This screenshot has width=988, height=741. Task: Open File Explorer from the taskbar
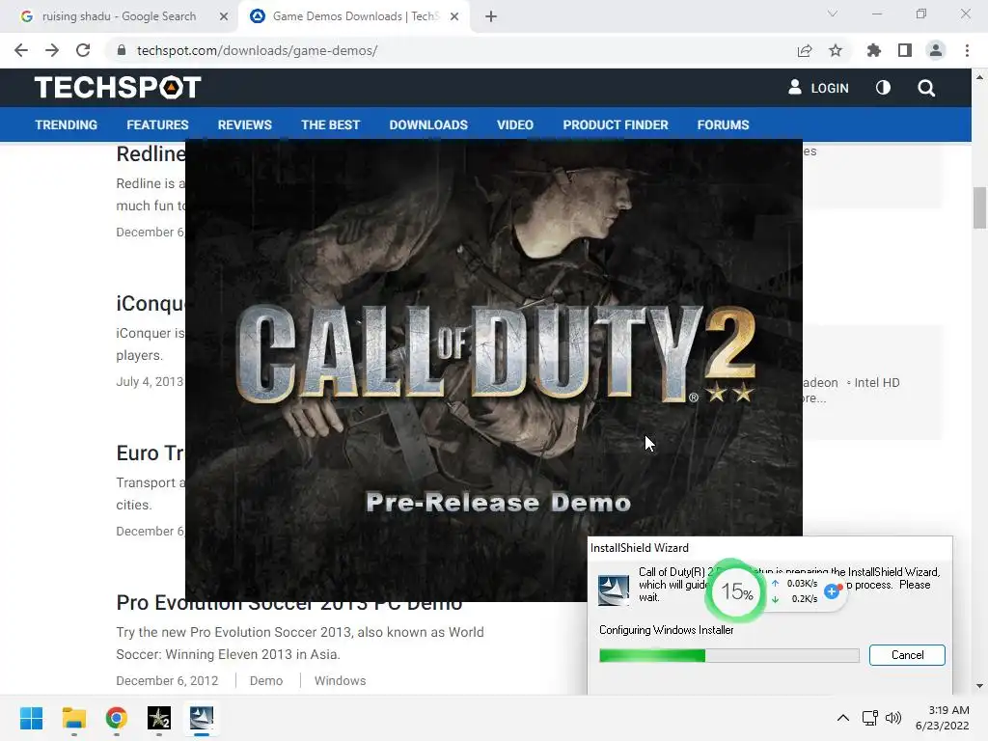coord(73,718)
